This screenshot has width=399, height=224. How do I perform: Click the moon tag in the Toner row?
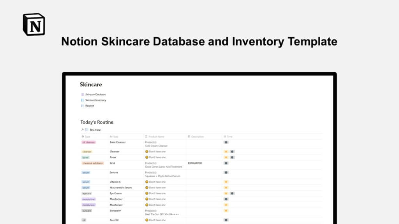tap(232, 157)
